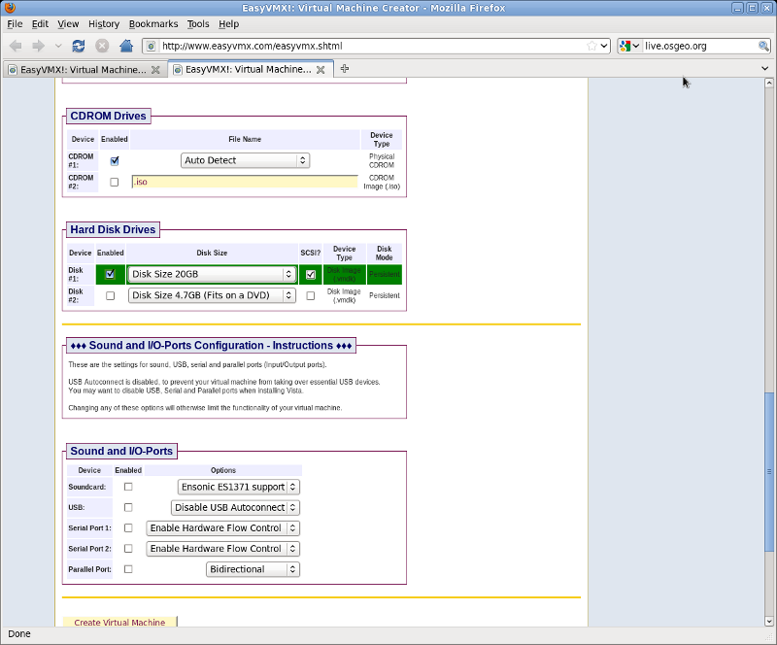Image resolution: width=777 pixels, height=645 pixels.
Task: Enable the Soundcard checkbox
Action: pos(128,487)
